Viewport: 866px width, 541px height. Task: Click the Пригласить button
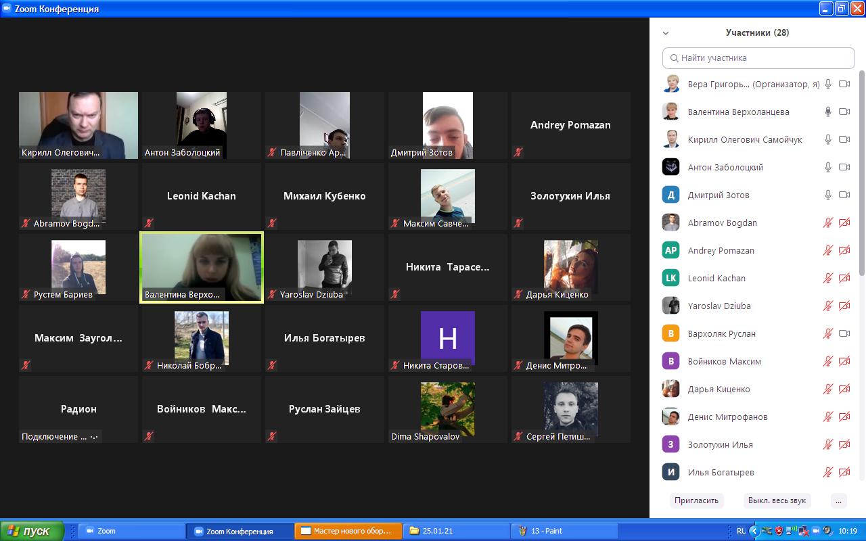[696, 500]
